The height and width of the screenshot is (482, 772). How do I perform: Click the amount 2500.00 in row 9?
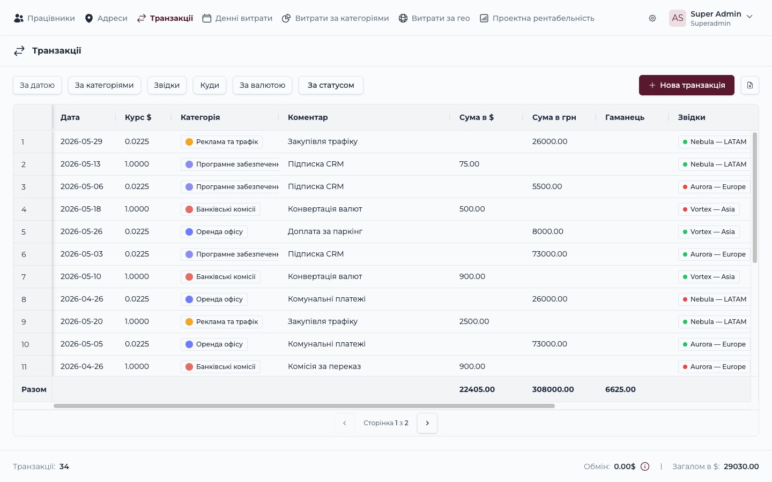point(474,321)
